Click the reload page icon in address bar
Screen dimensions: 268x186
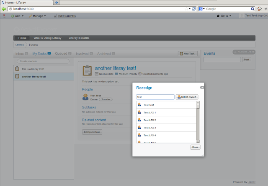[193, 9]
